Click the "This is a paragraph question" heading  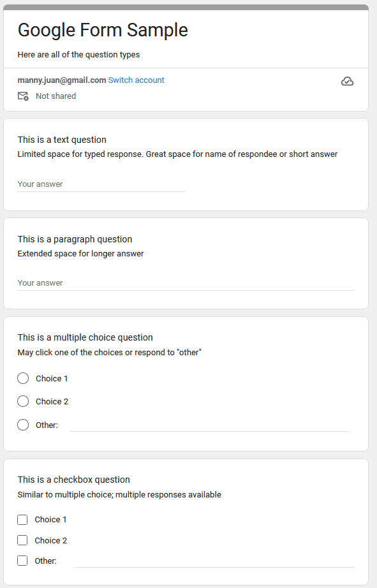(75, 239)
